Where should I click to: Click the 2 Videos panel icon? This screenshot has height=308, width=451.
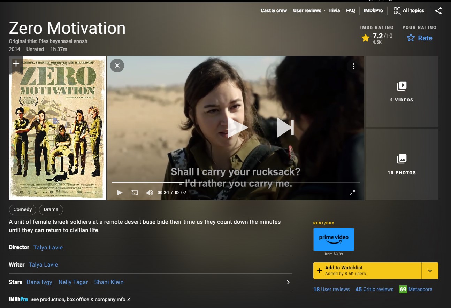[402, 86]
